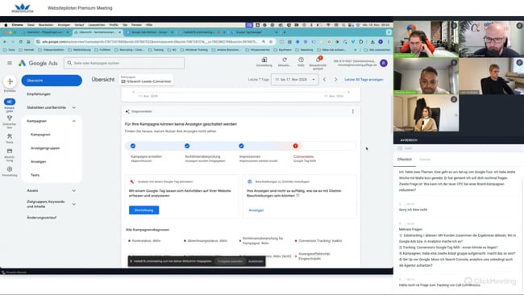The width and height of the screenshot is (524, 295).
Task: Expand the Assets sidebar section
Action: point(52,190)
